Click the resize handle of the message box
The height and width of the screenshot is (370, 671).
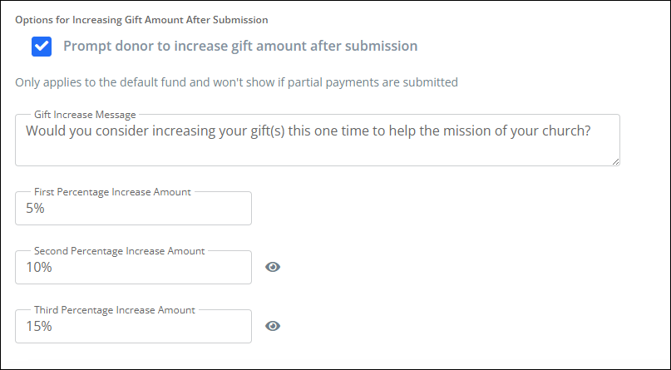[615, 161]
